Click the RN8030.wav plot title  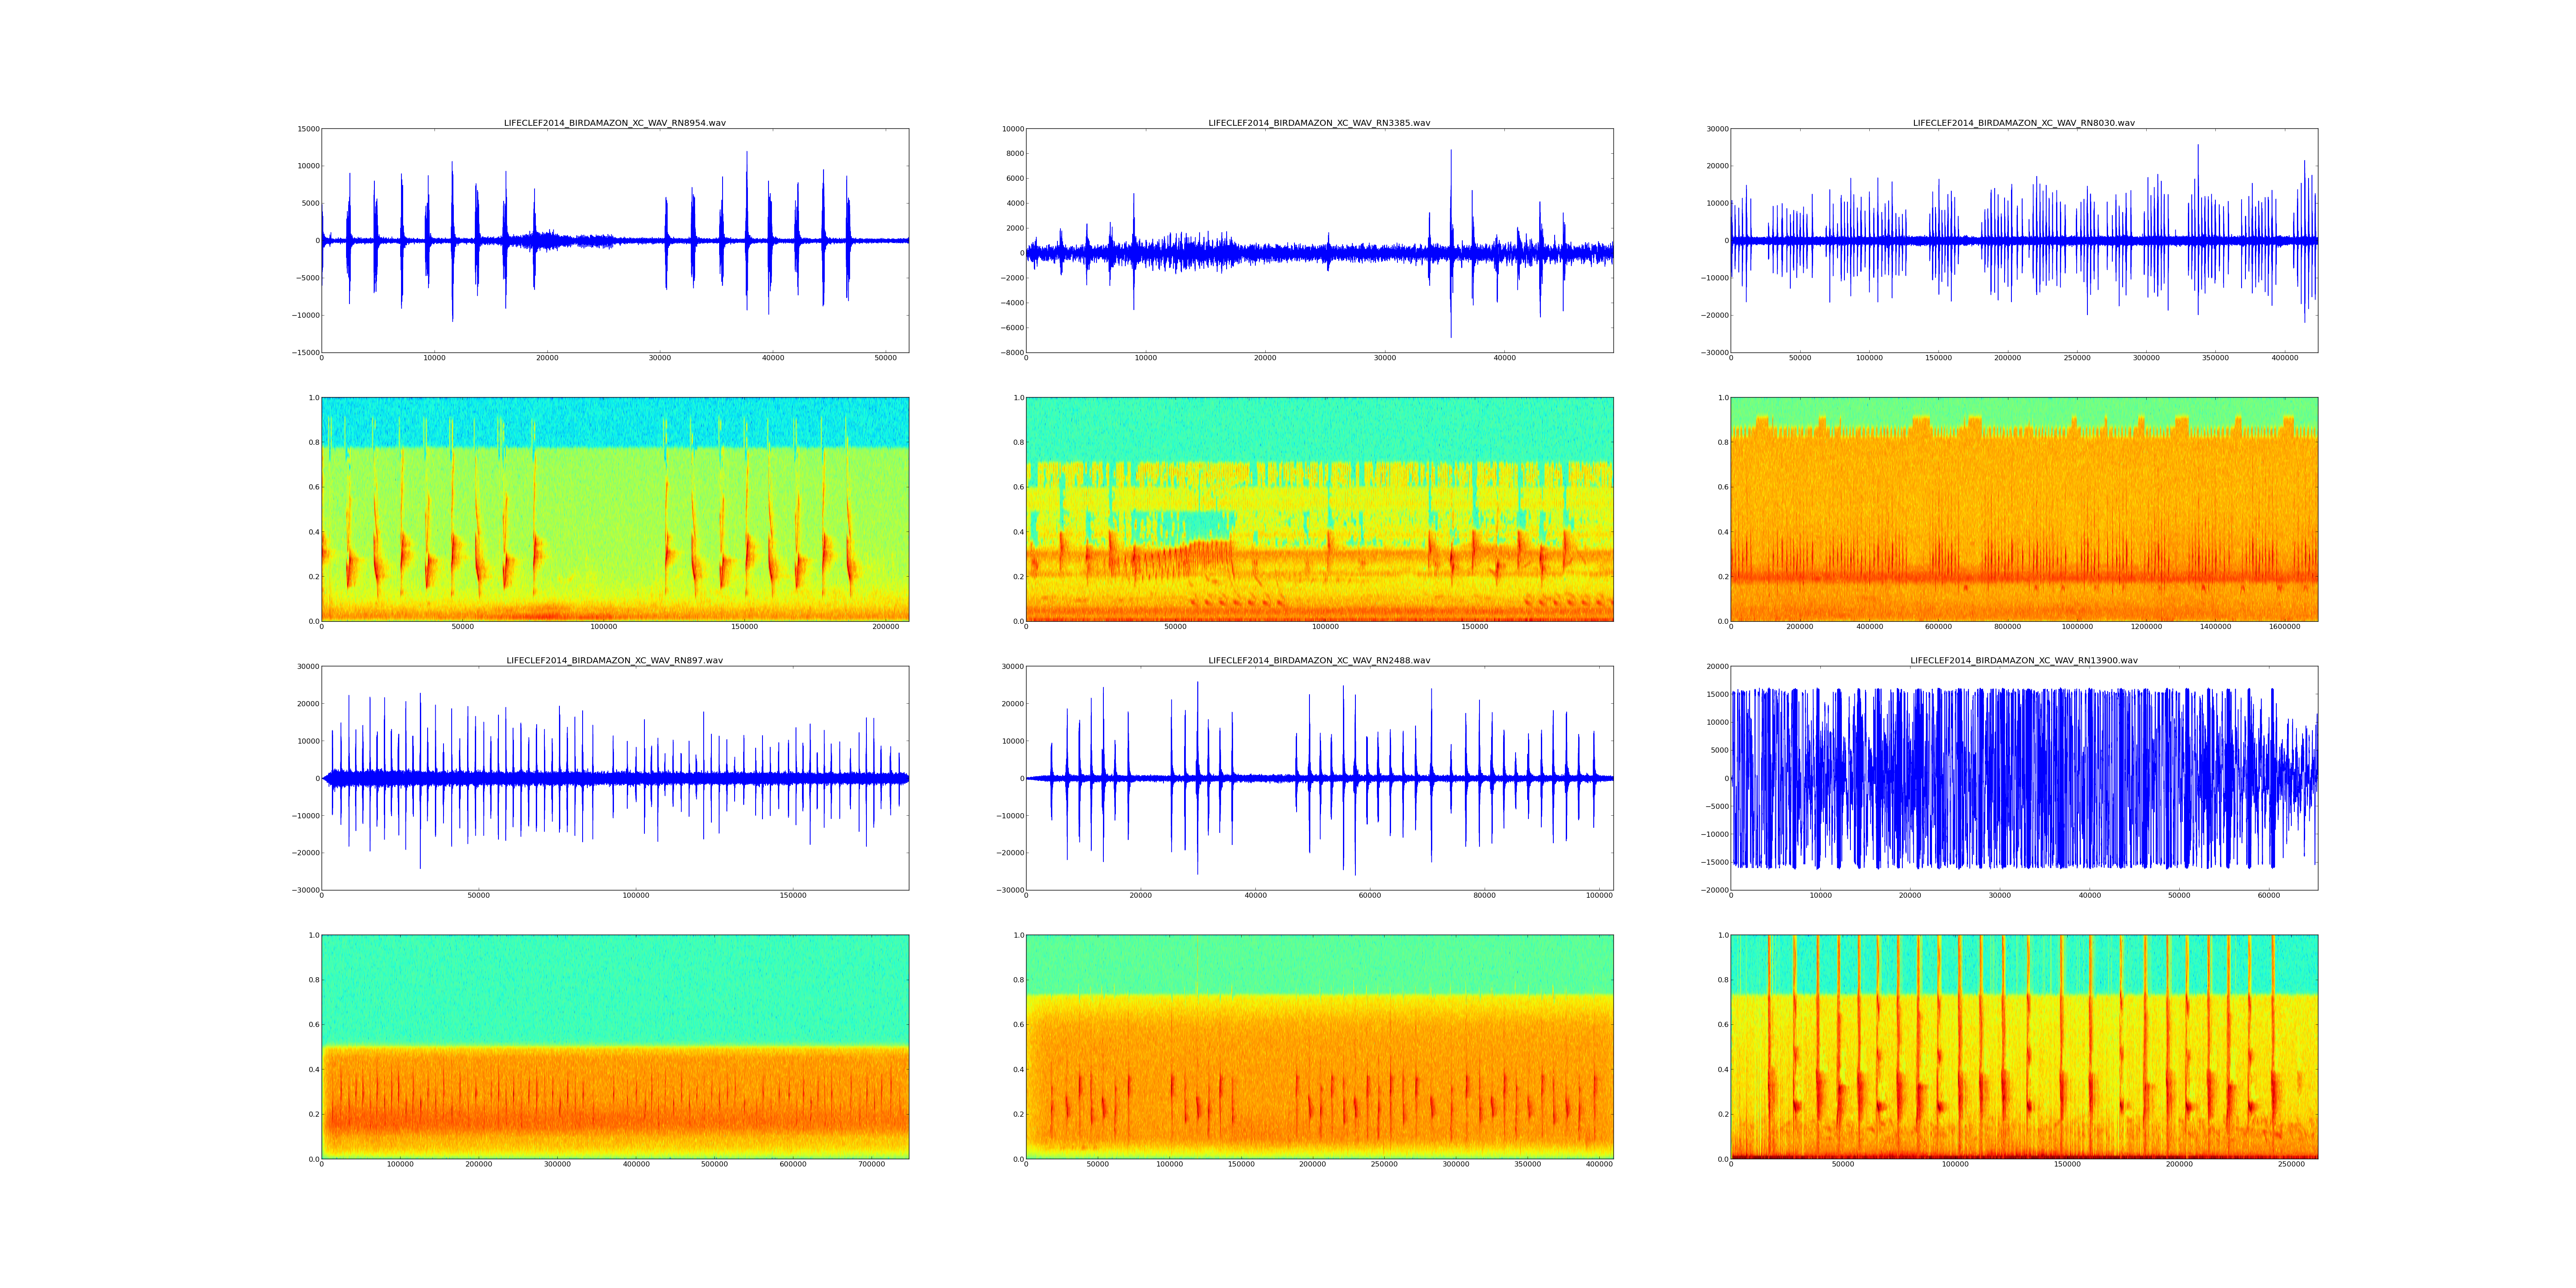click(2023, 123)
